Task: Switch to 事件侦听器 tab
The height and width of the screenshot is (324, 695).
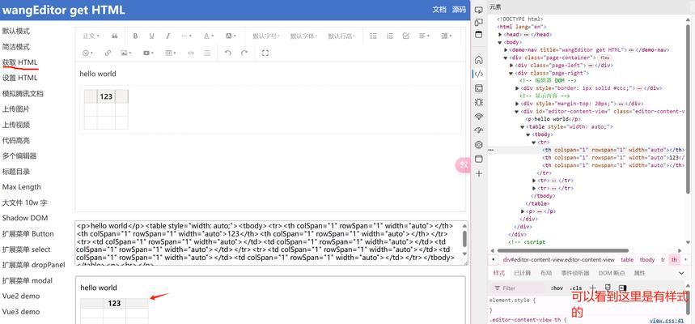Action: [x=575, y=273]
